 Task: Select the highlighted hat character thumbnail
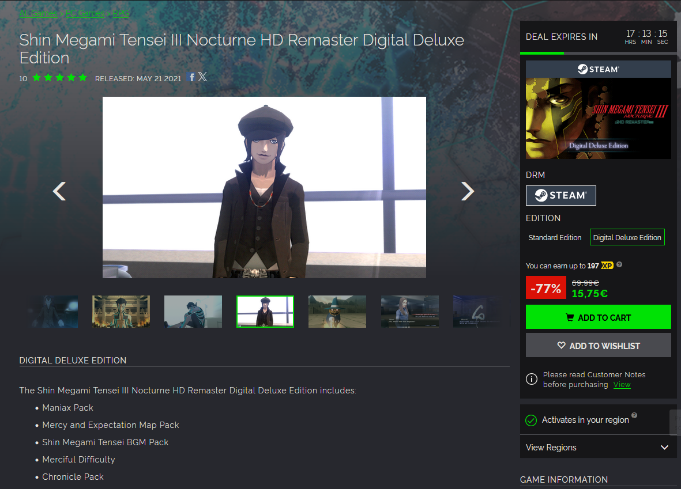tap(265, 312)
